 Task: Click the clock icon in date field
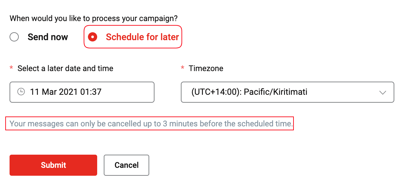tap(21, 92)
